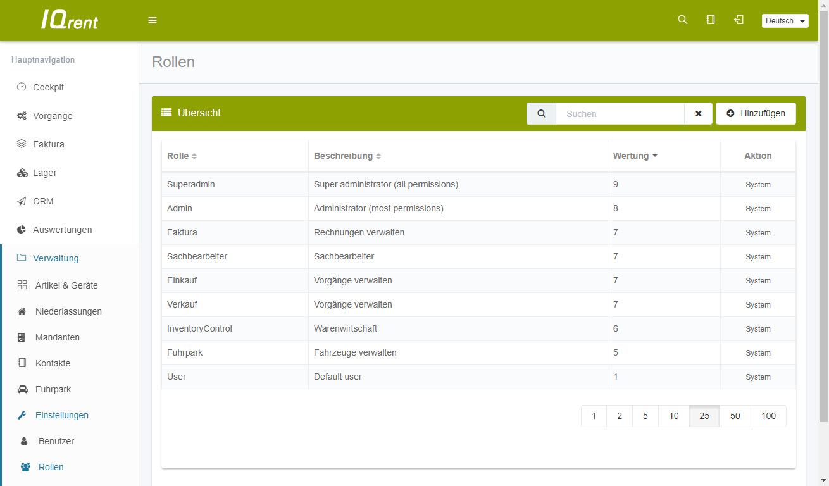
Task: Clear the search with the X button
Action: pyautogui.click(x=698, y=114)
